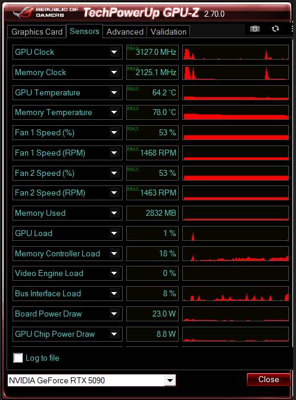Open Board Power Draw dropdown
The width and height of the screenshot is (296, 400).
[x=114, y=314]
